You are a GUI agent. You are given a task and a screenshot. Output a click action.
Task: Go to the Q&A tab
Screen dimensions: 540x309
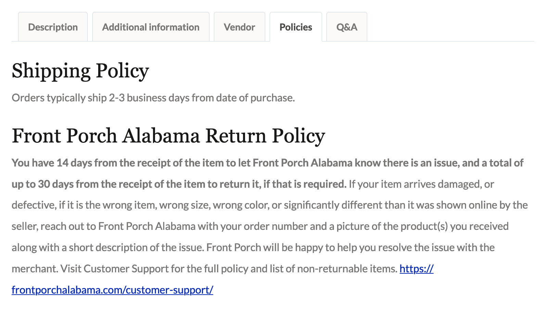tap(347, 27)
